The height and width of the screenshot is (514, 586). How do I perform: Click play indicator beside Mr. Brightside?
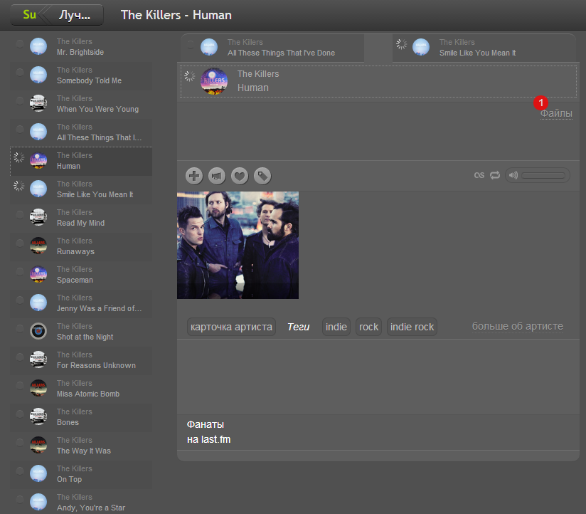19,43
